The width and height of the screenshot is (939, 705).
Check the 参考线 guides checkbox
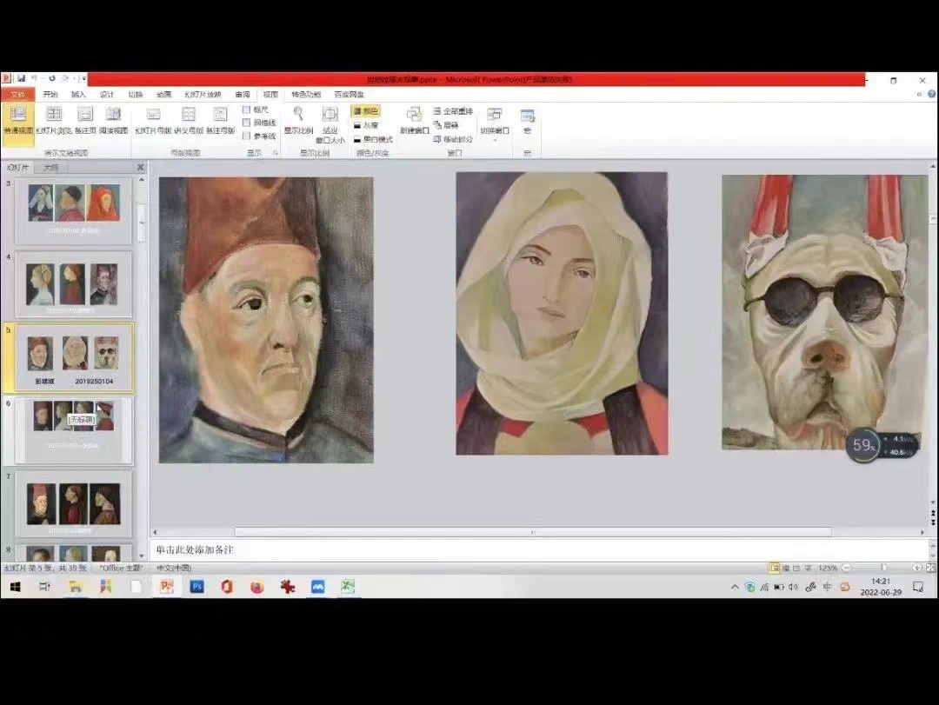(x=247, y=136)
